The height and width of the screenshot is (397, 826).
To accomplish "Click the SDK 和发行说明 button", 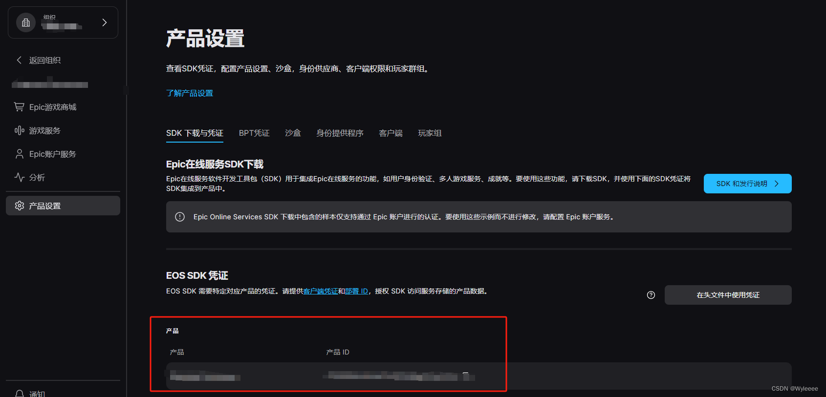I will (747, 184).
